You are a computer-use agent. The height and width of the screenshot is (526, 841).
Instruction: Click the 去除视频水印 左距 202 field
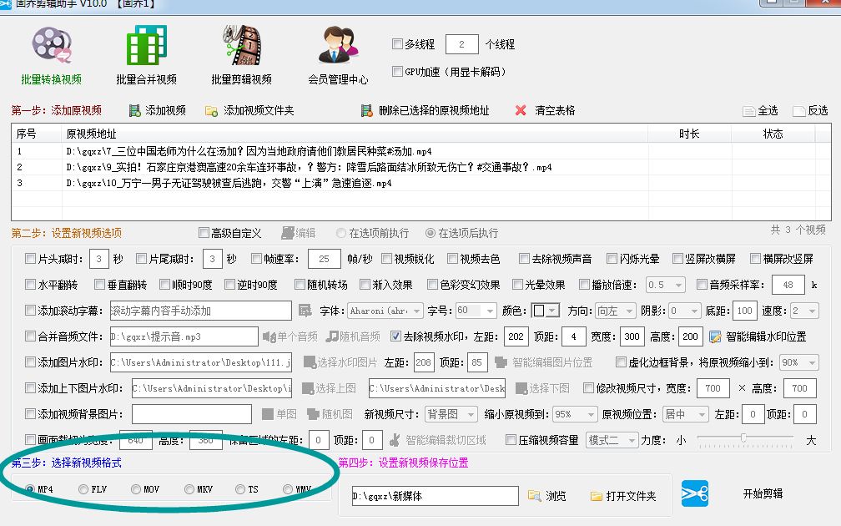pyautogui.click(x=516, y=336)
